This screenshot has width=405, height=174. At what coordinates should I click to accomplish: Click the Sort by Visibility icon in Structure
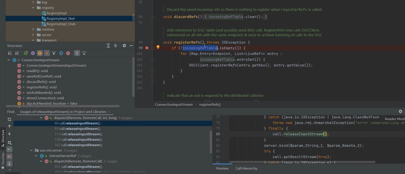10,53
